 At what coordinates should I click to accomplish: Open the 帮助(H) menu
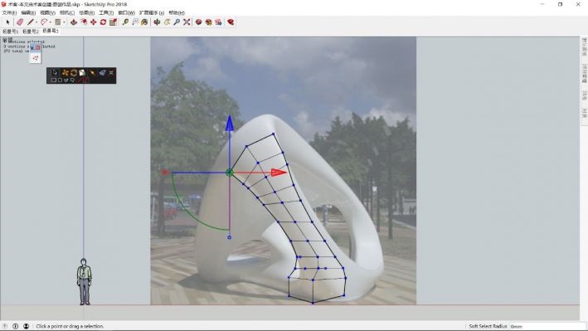177,12
